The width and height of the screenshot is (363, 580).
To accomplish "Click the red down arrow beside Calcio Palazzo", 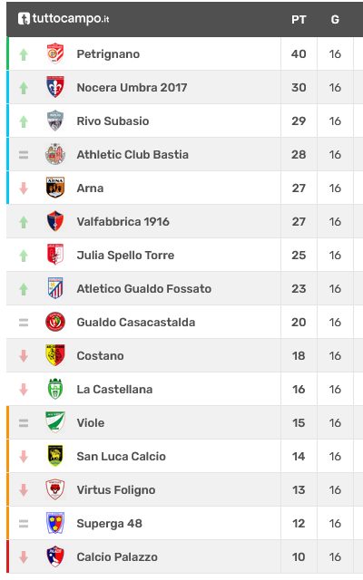I will click(x=24, y=556).
